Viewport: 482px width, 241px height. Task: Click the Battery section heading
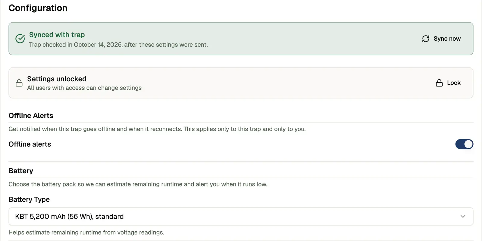pos(21,171)
